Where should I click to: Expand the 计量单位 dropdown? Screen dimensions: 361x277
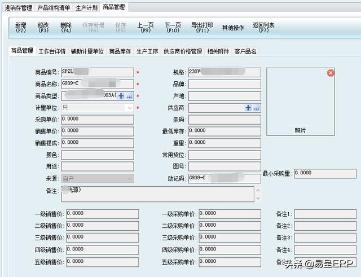click(x=130, y=108)
